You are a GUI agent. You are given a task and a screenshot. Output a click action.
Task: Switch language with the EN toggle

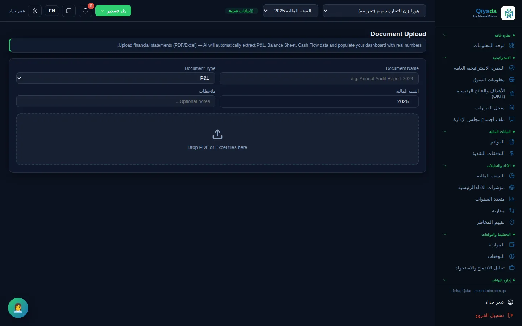[52, 11]
